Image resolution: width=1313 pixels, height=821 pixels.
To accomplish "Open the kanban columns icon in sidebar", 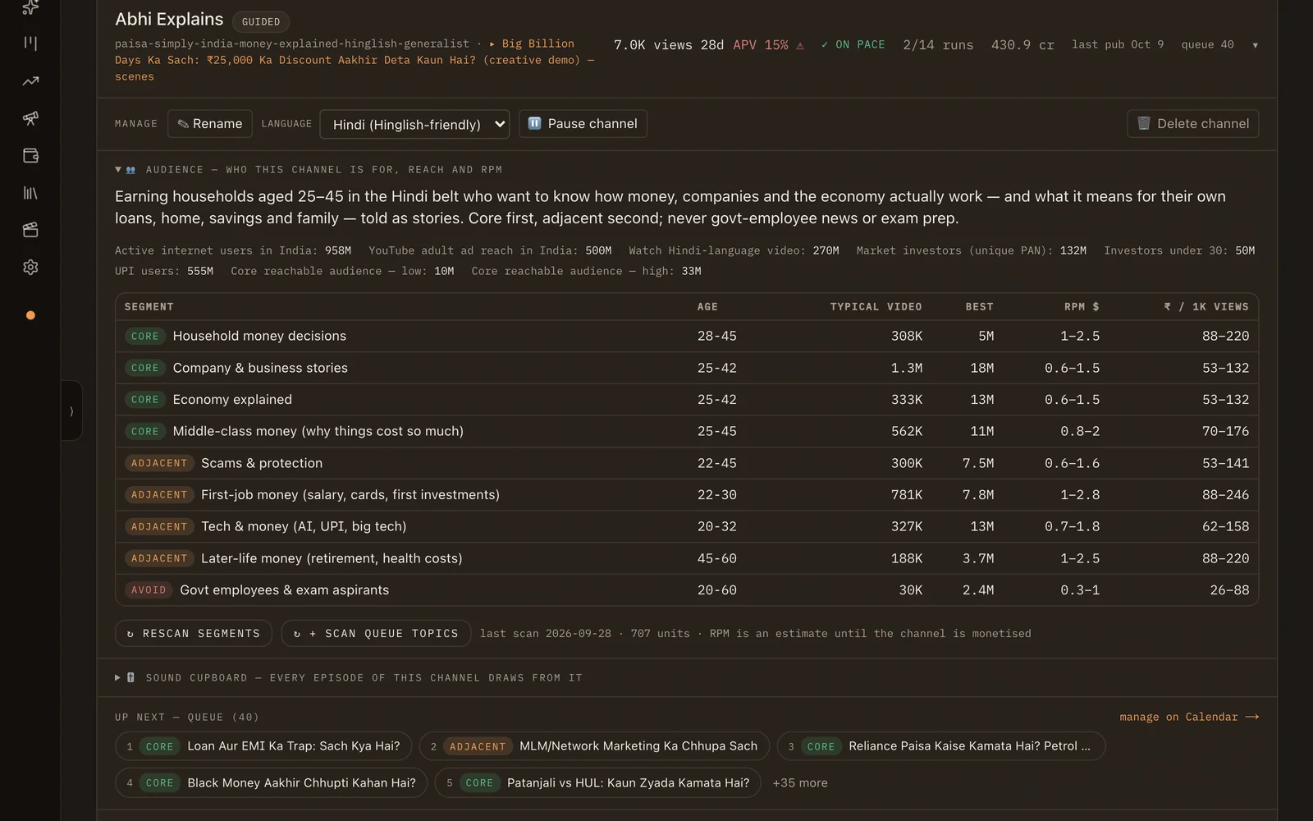I will tap(30, 43).
